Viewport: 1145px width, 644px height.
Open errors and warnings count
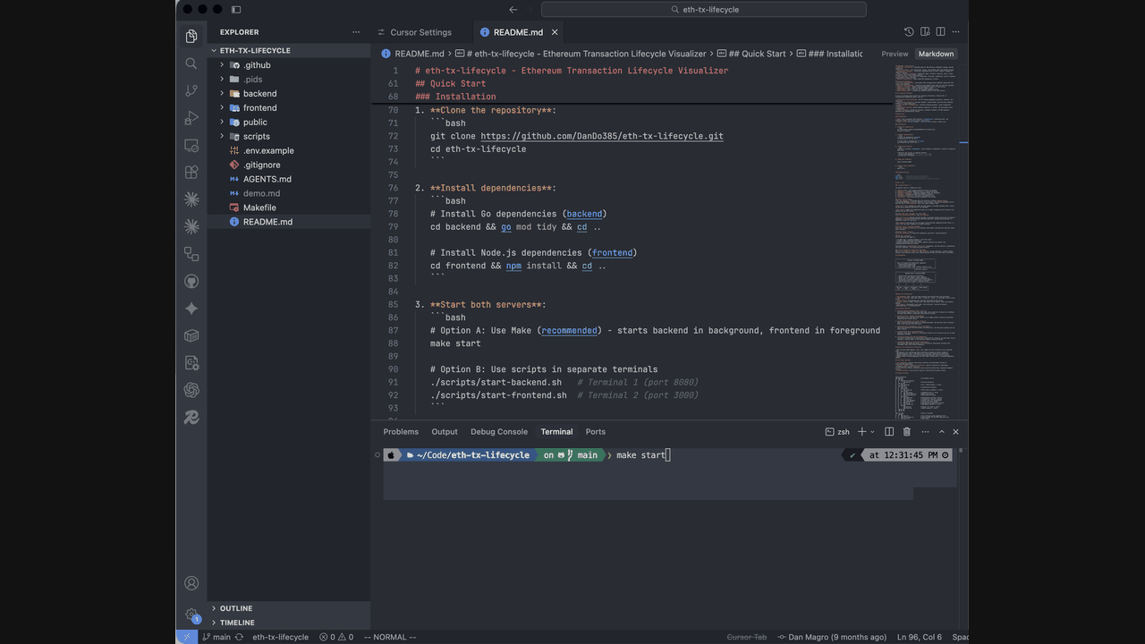[336, 637]
